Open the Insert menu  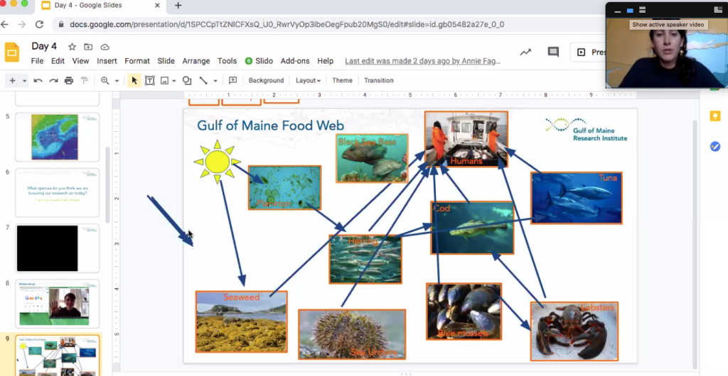[107, 61]
